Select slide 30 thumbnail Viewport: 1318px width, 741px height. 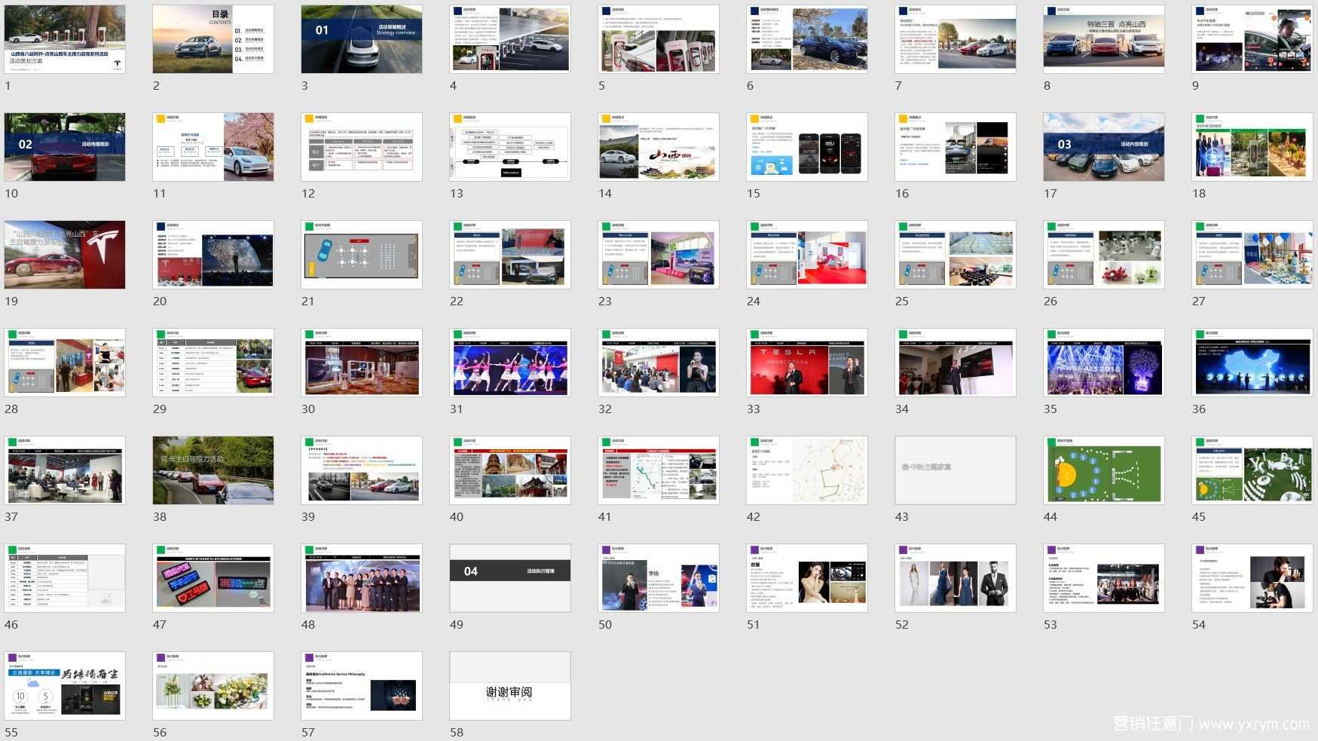click(362, 363)
